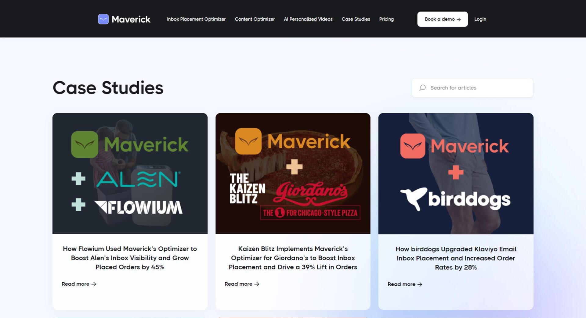Open the Pricing page
Viewport: 586px width, 318px height.
(386, 19)
